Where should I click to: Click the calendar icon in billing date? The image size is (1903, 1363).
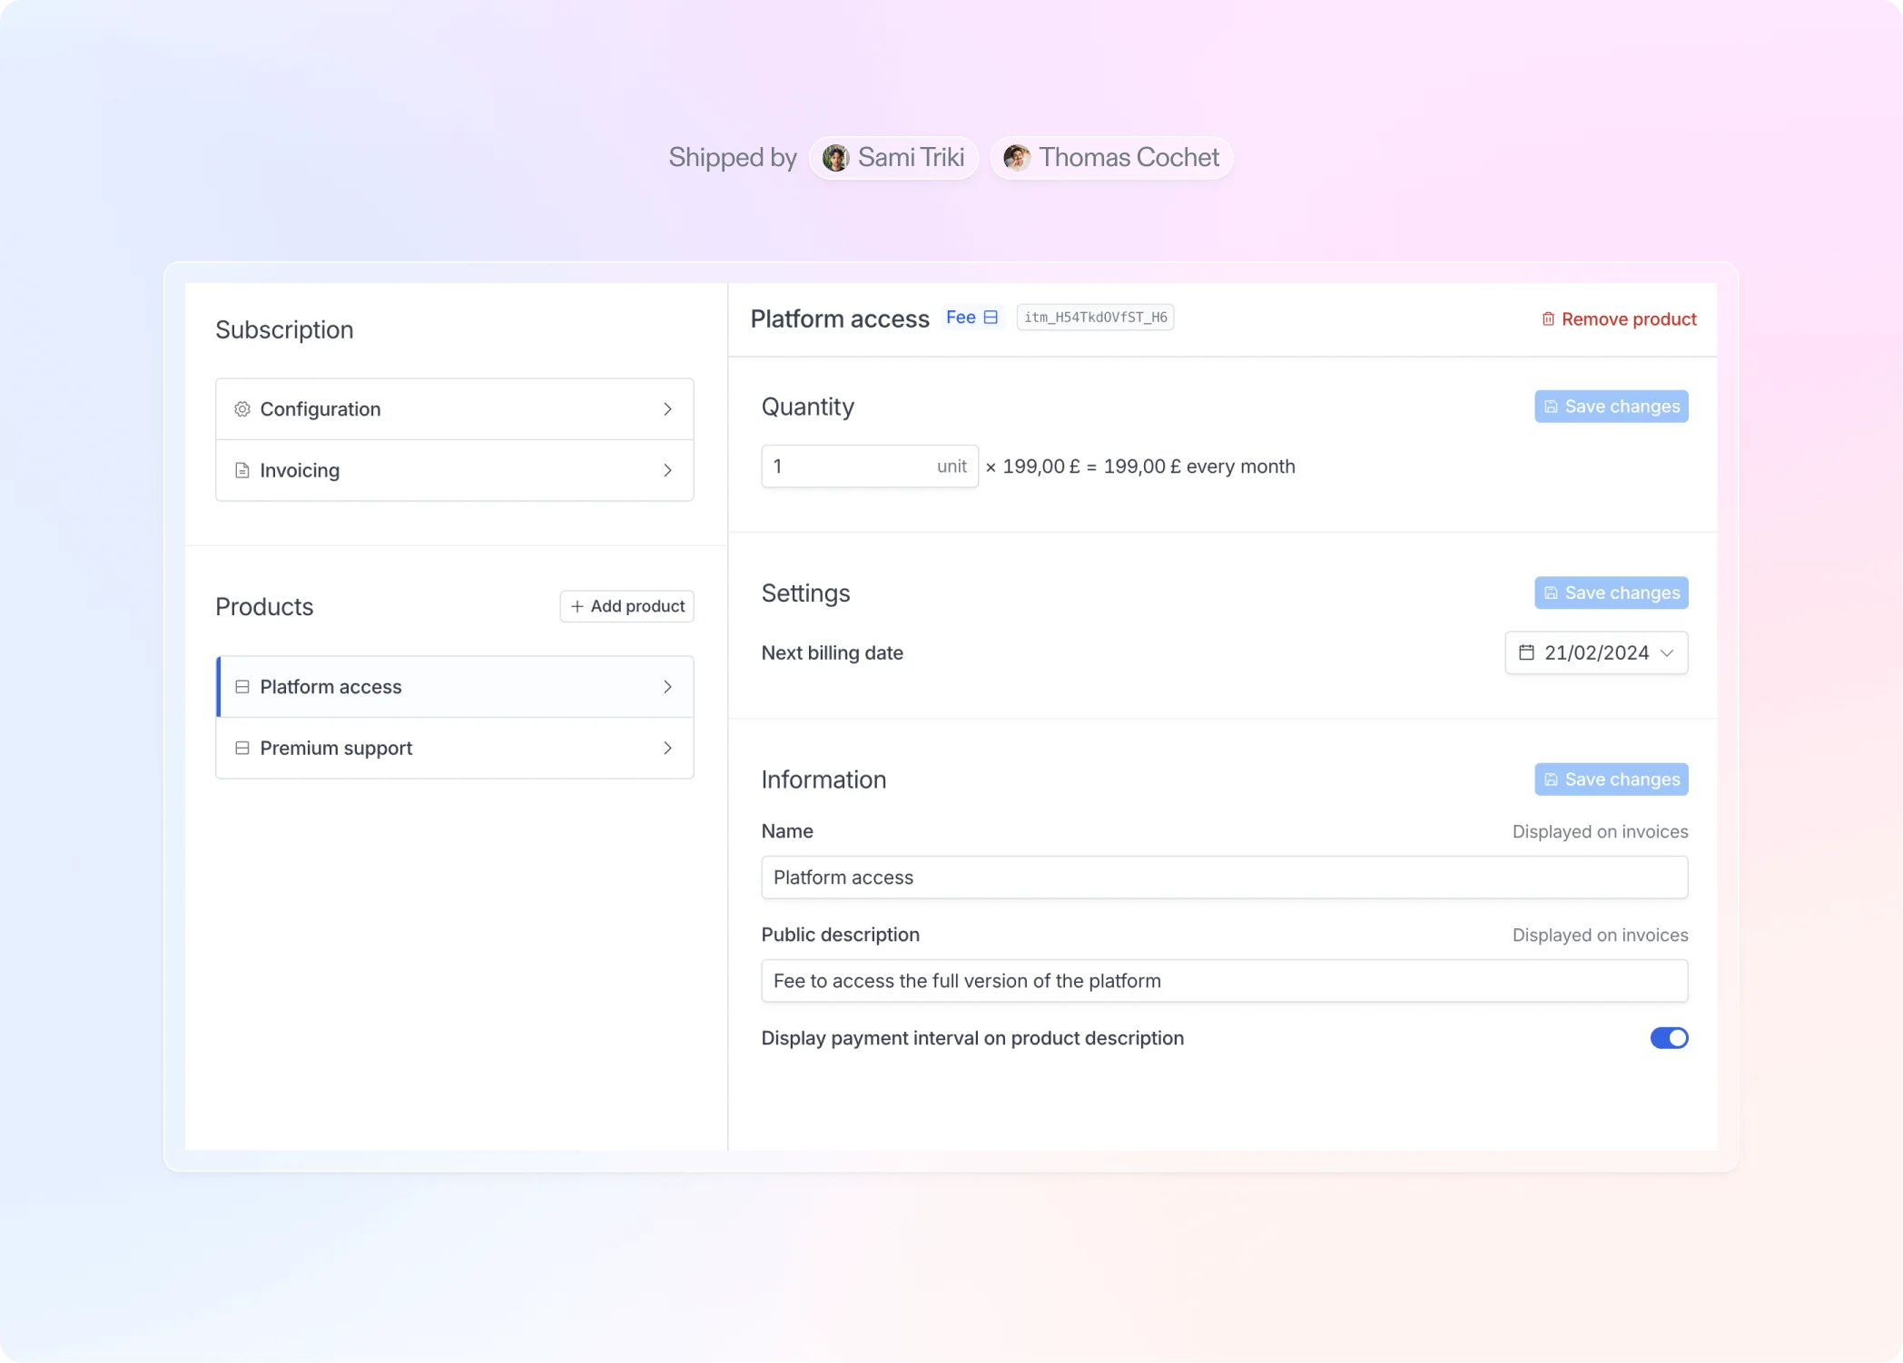click(x=1526, y=652)
